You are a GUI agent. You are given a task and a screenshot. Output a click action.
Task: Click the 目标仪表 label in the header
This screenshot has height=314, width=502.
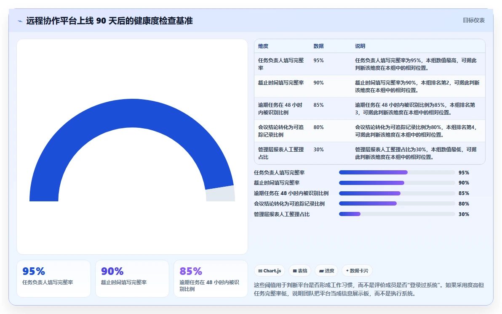pyautogui.click(x=473, y=21)
